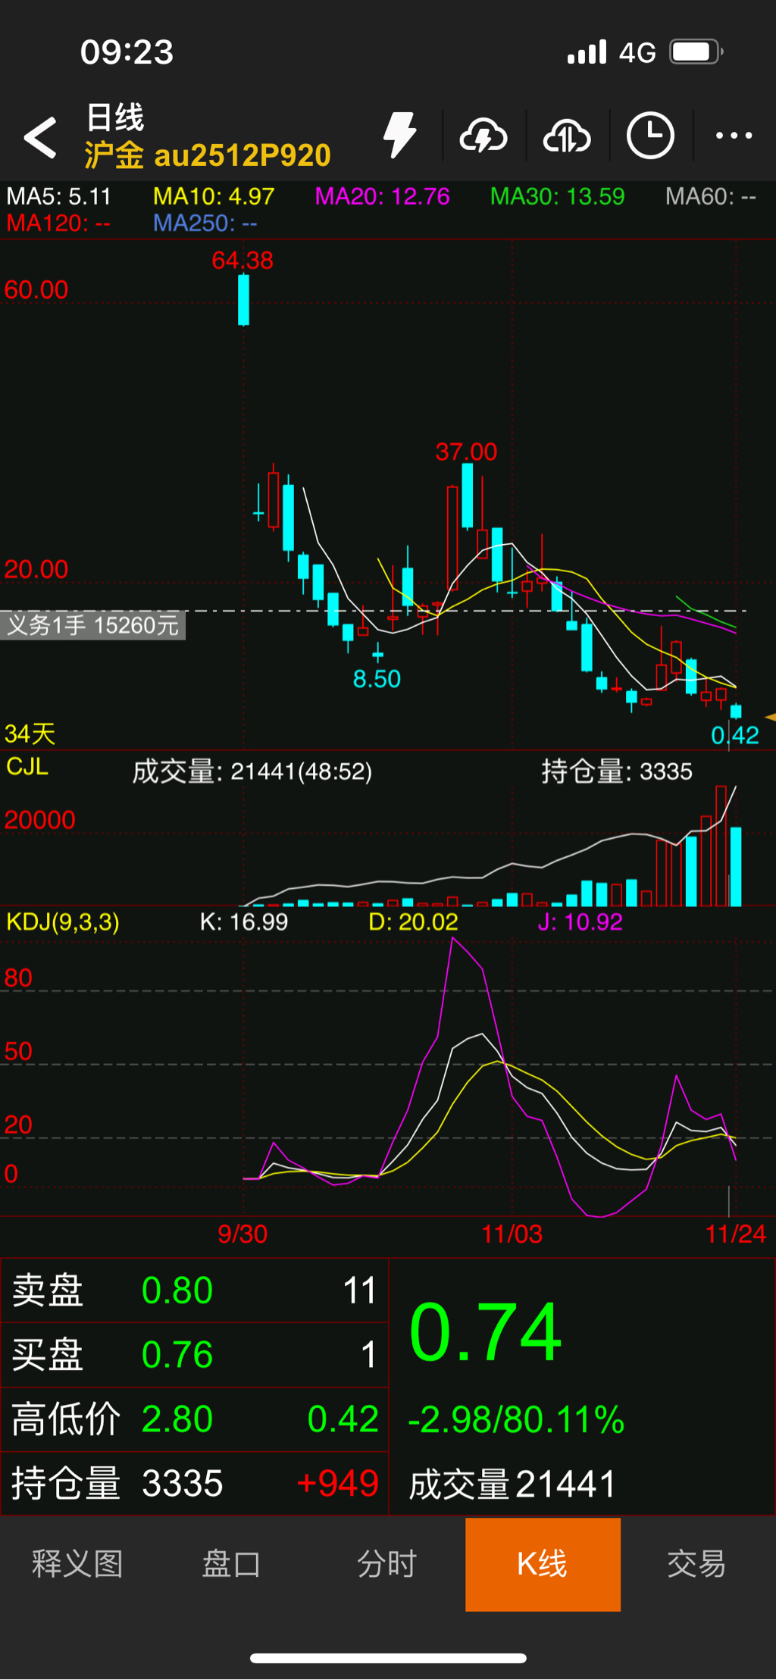Switch to the 盘口 tab
This screenshot has height=1680, width=776.
pyautogui.click(x=232, y=1563)
